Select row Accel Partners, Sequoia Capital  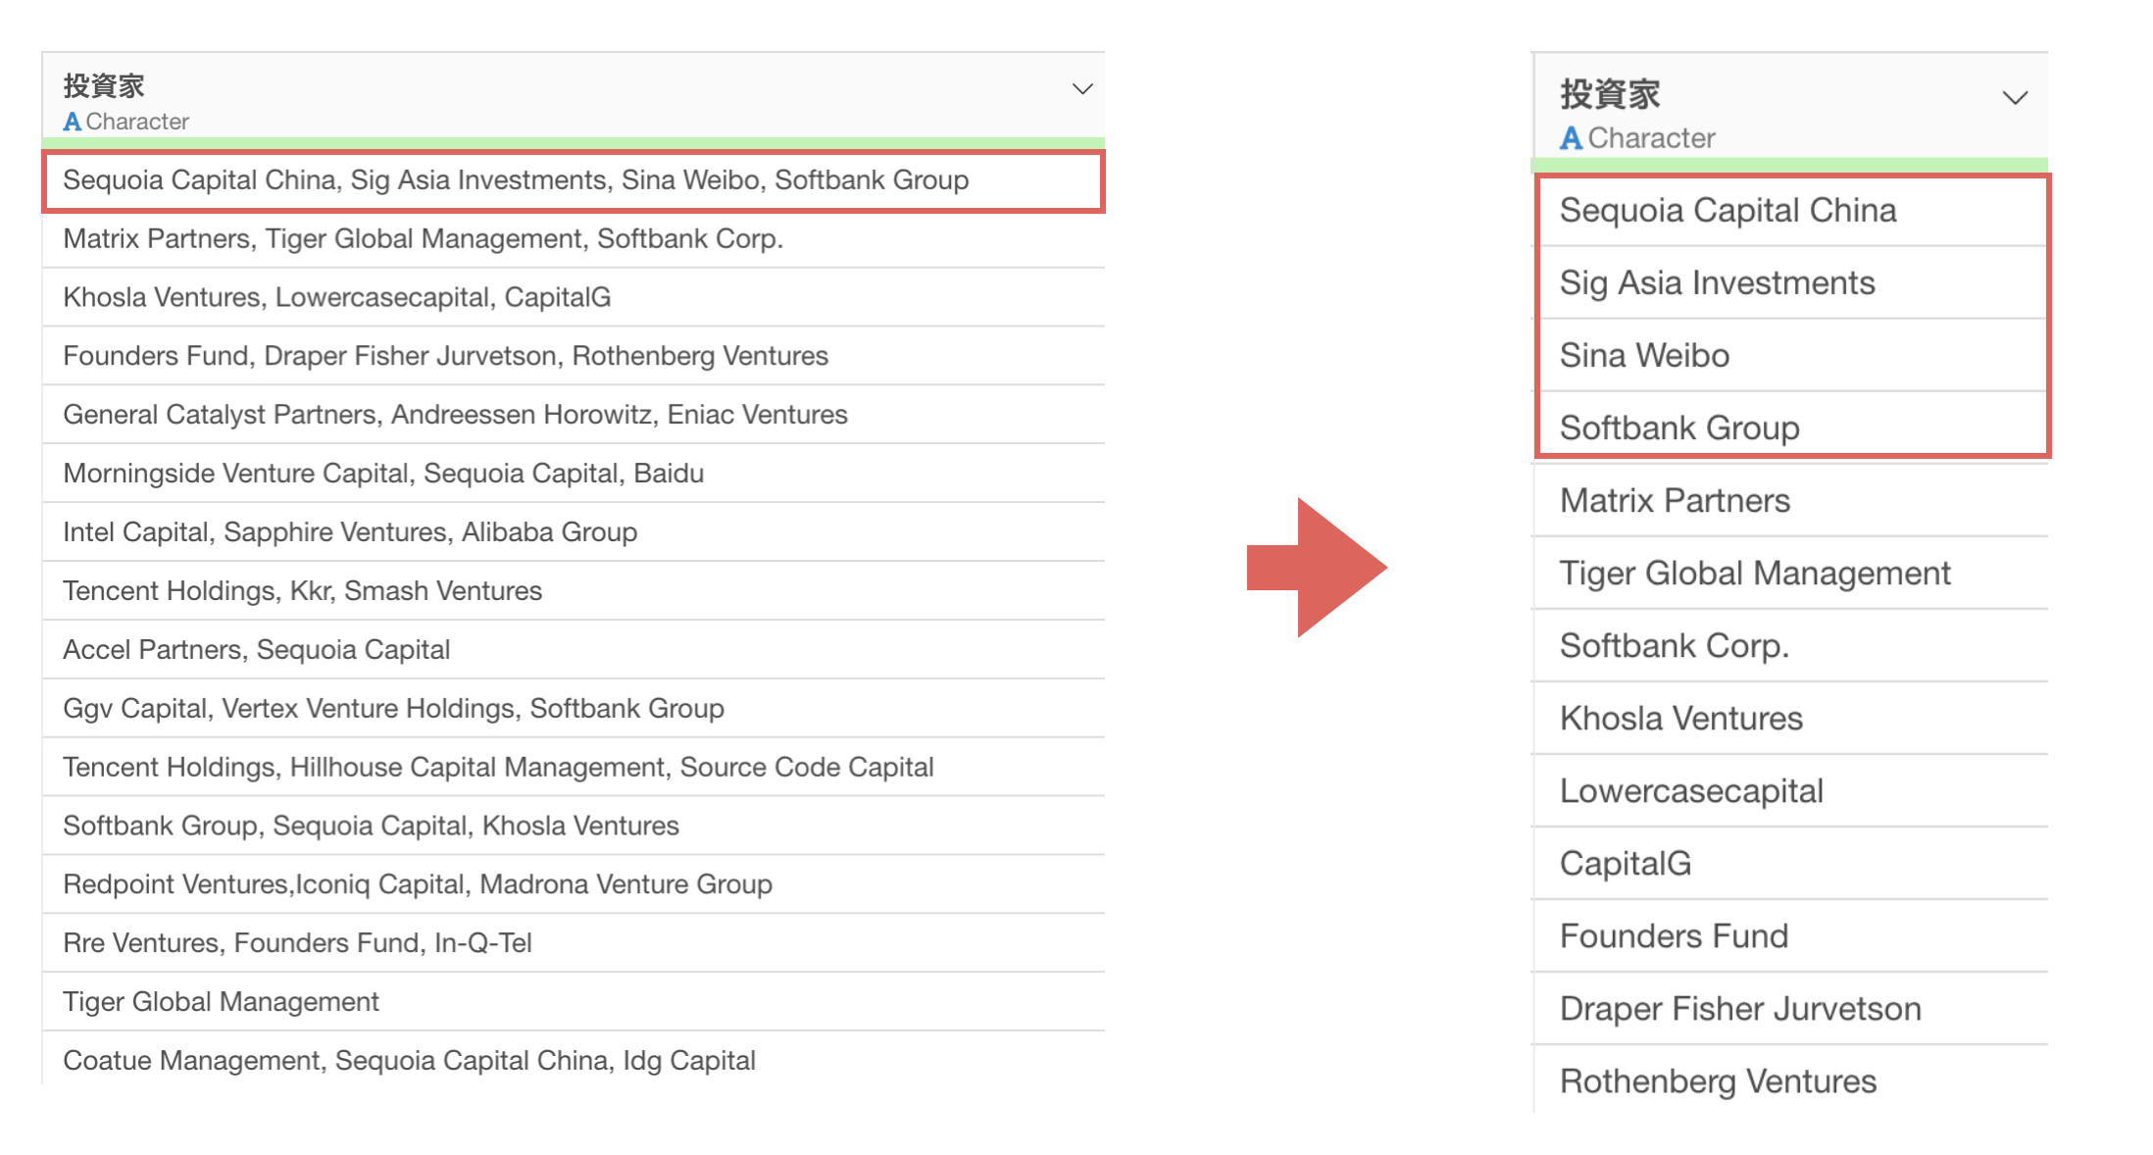574,650
